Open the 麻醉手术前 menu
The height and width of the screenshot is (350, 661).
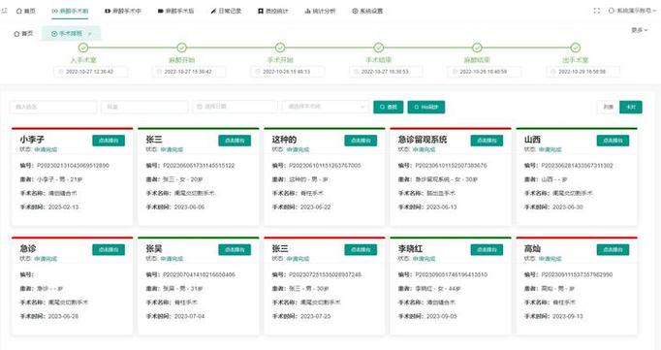click(x=70, y=11)
